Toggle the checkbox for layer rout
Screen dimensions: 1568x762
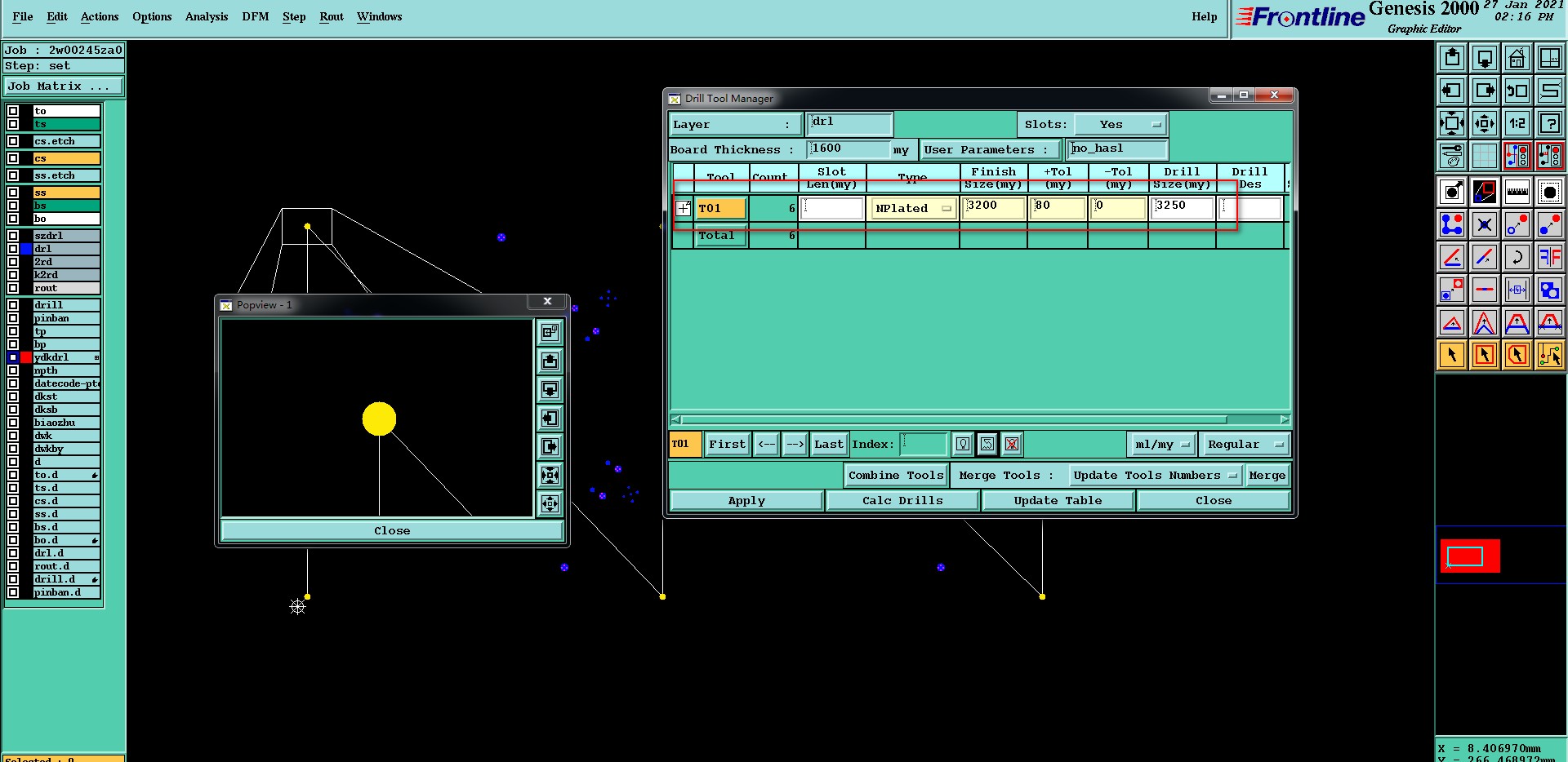[13, 288]
